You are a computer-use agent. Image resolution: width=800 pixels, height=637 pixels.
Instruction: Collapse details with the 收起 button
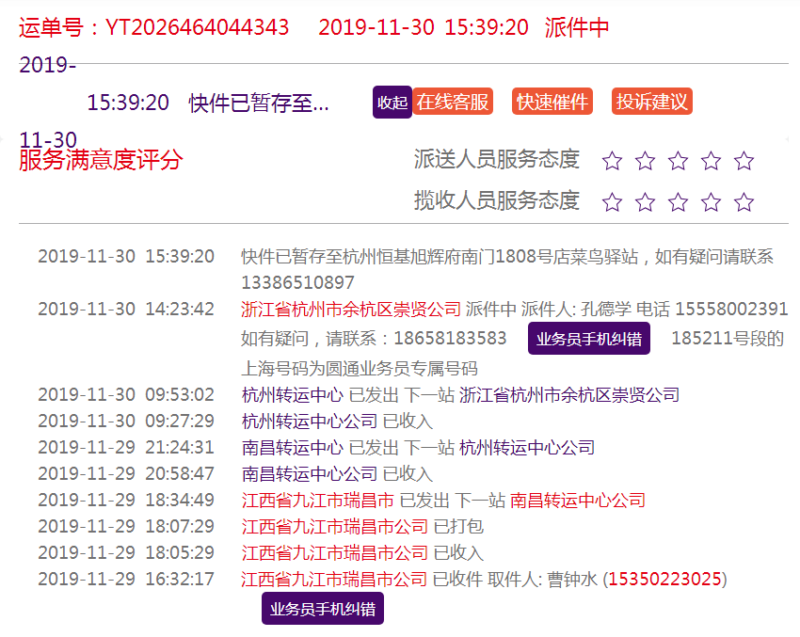pos(392,102)
